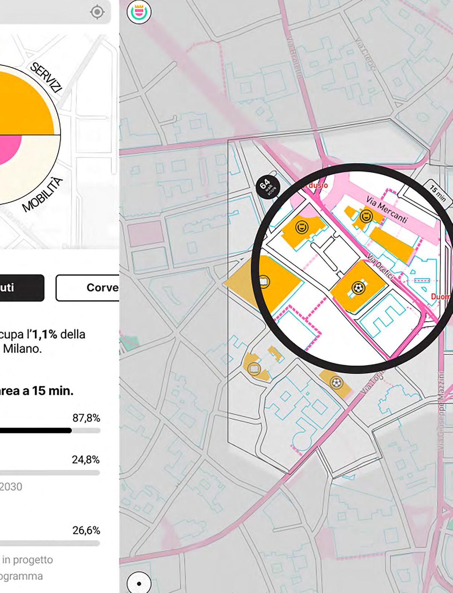Click the Via Mercanti street label

[386, 210]
